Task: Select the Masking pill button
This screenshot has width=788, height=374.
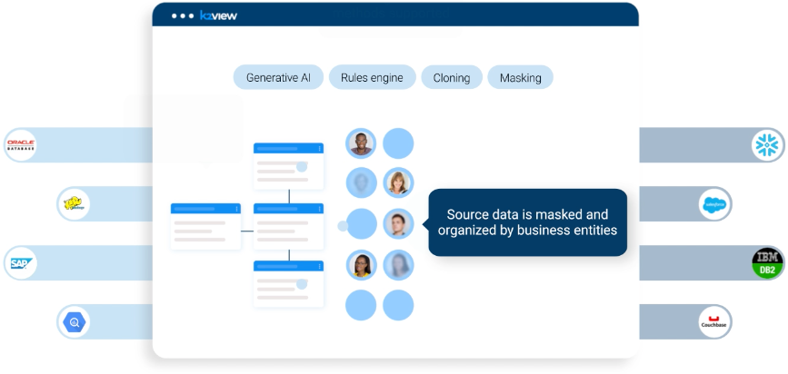Action: click(x=520, y=78)
